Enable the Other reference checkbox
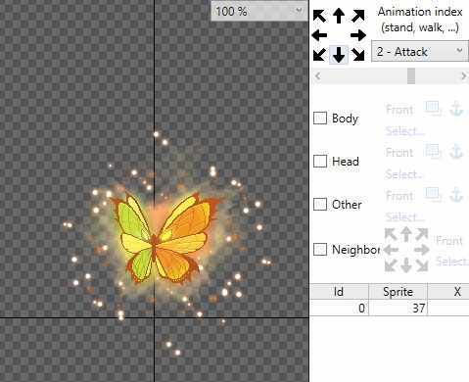This screenshot has width=469, height=382. pos(320,204)
